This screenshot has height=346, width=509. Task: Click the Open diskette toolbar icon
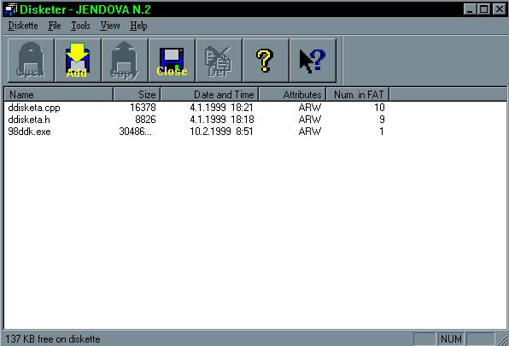tap(31, 61)
